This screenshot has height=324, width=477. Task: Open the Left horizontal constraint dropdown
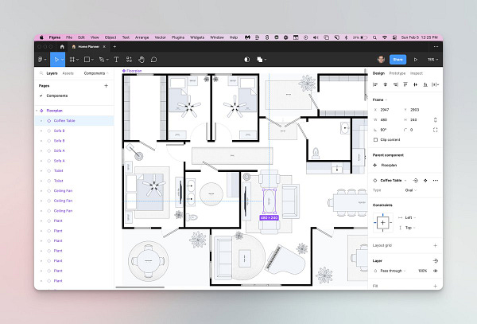[x=410, y=218]
